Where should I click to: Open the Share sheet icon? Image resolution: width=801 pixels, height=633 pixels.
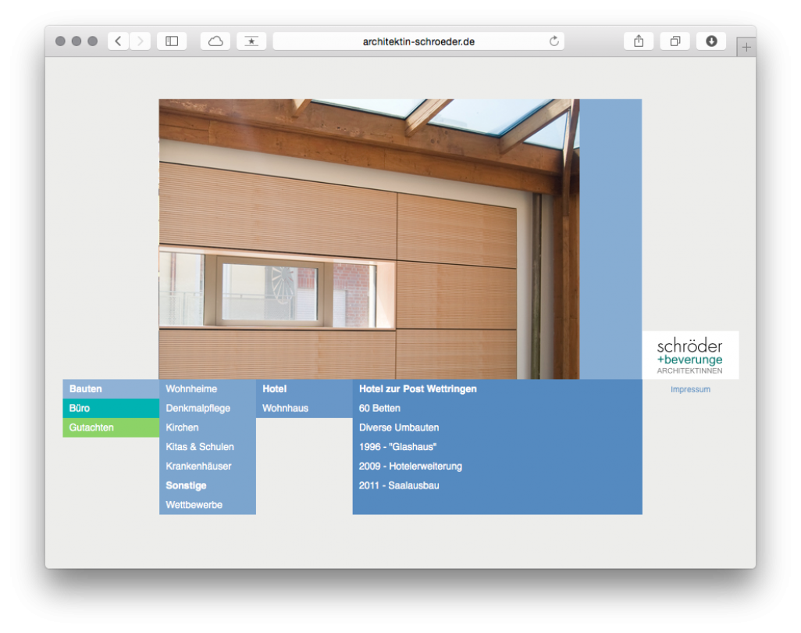pyautogui.click(x=639, y=41)
